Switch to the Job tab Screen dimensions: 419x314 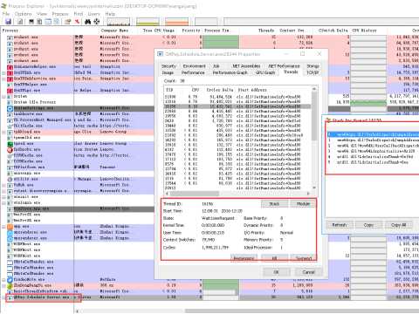click(216, 66)
